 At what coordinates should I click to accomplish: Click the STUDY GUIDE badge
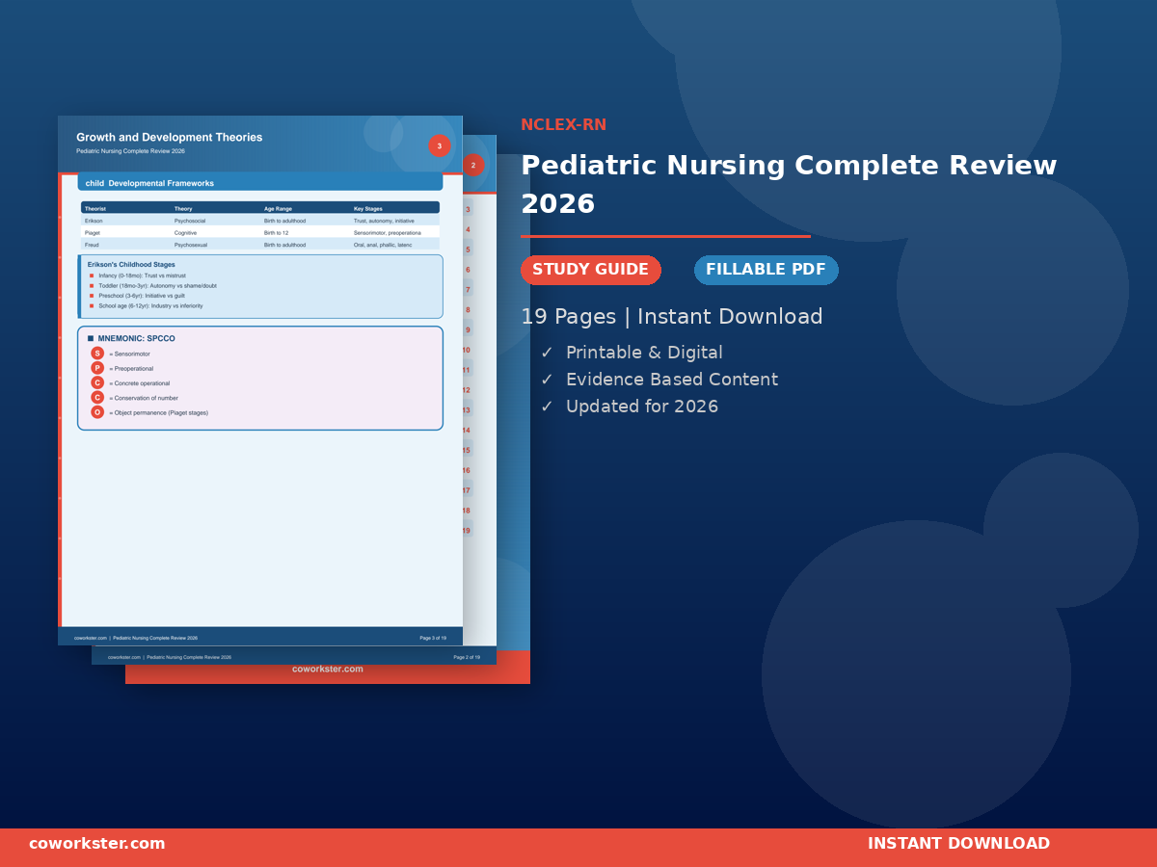coord(591,270)
